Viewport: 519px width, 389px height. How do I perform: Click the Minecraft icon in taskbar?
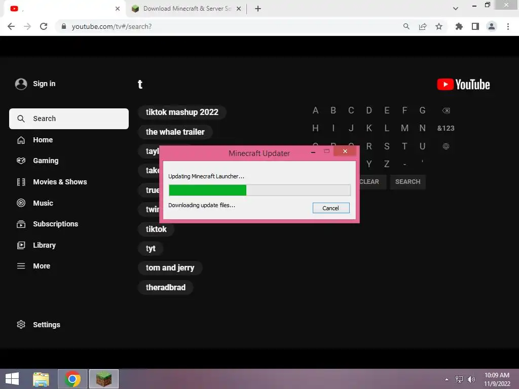click(103, 379)
